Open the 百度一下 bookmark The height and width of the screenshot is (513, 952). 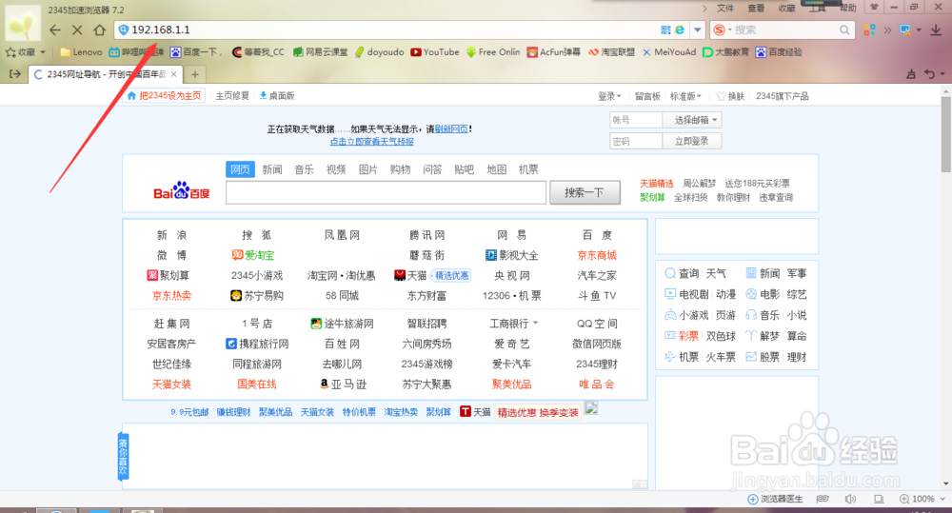coord(193,52)
